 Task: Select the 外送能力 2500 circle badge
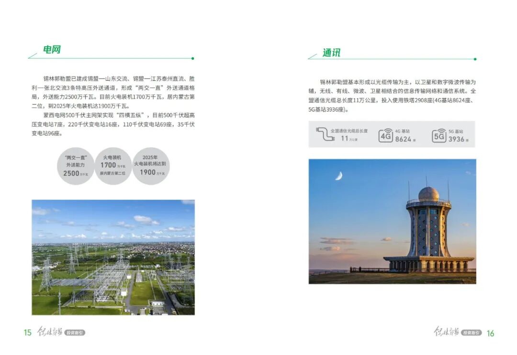(x=76, y=166)
